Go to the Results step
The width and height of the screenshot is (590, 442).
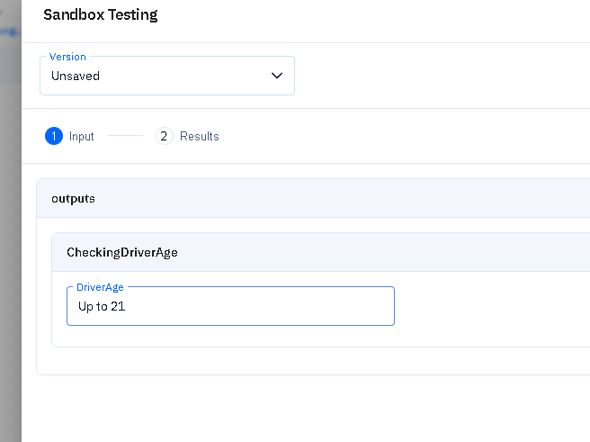199,136
